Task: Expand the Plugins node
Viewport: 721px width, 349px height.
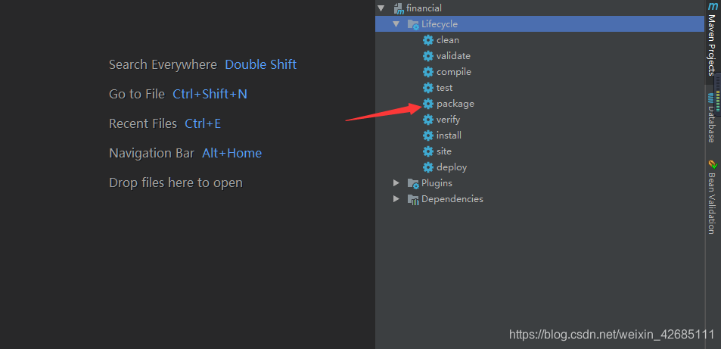Action: pos(396,182)
